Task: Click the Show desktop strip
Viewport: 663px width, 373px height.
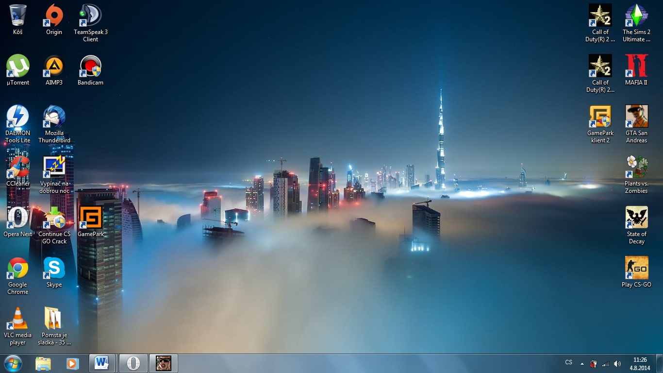Action: click(x=660, y=363)
